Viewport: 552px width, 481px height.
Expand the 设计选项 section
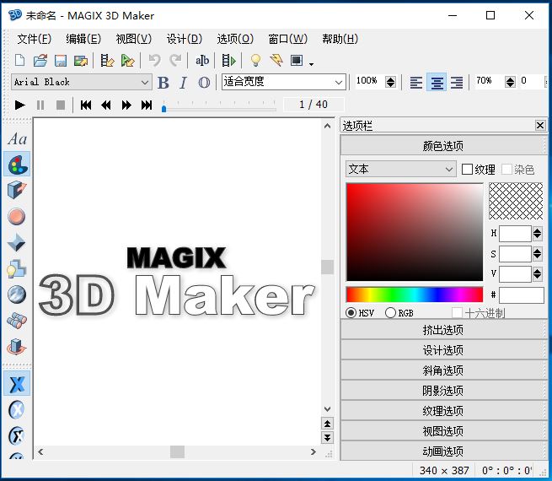click(x=443, y=350)
